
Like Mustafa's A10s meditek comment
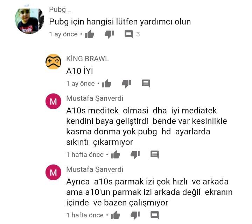pyautogui.click(x=115, y=154)
